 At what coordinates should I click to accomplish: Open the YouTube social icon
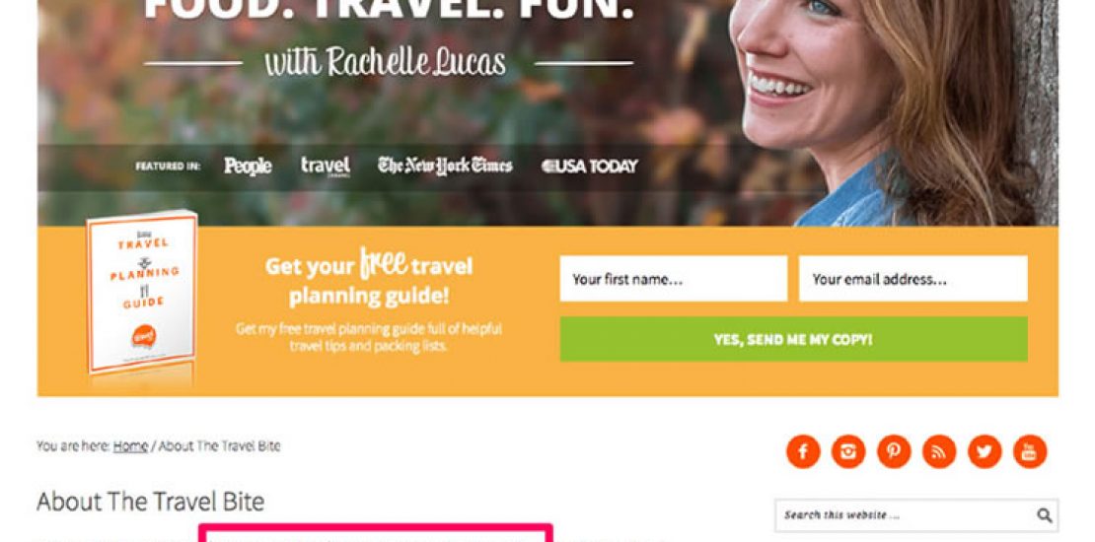1030,451
